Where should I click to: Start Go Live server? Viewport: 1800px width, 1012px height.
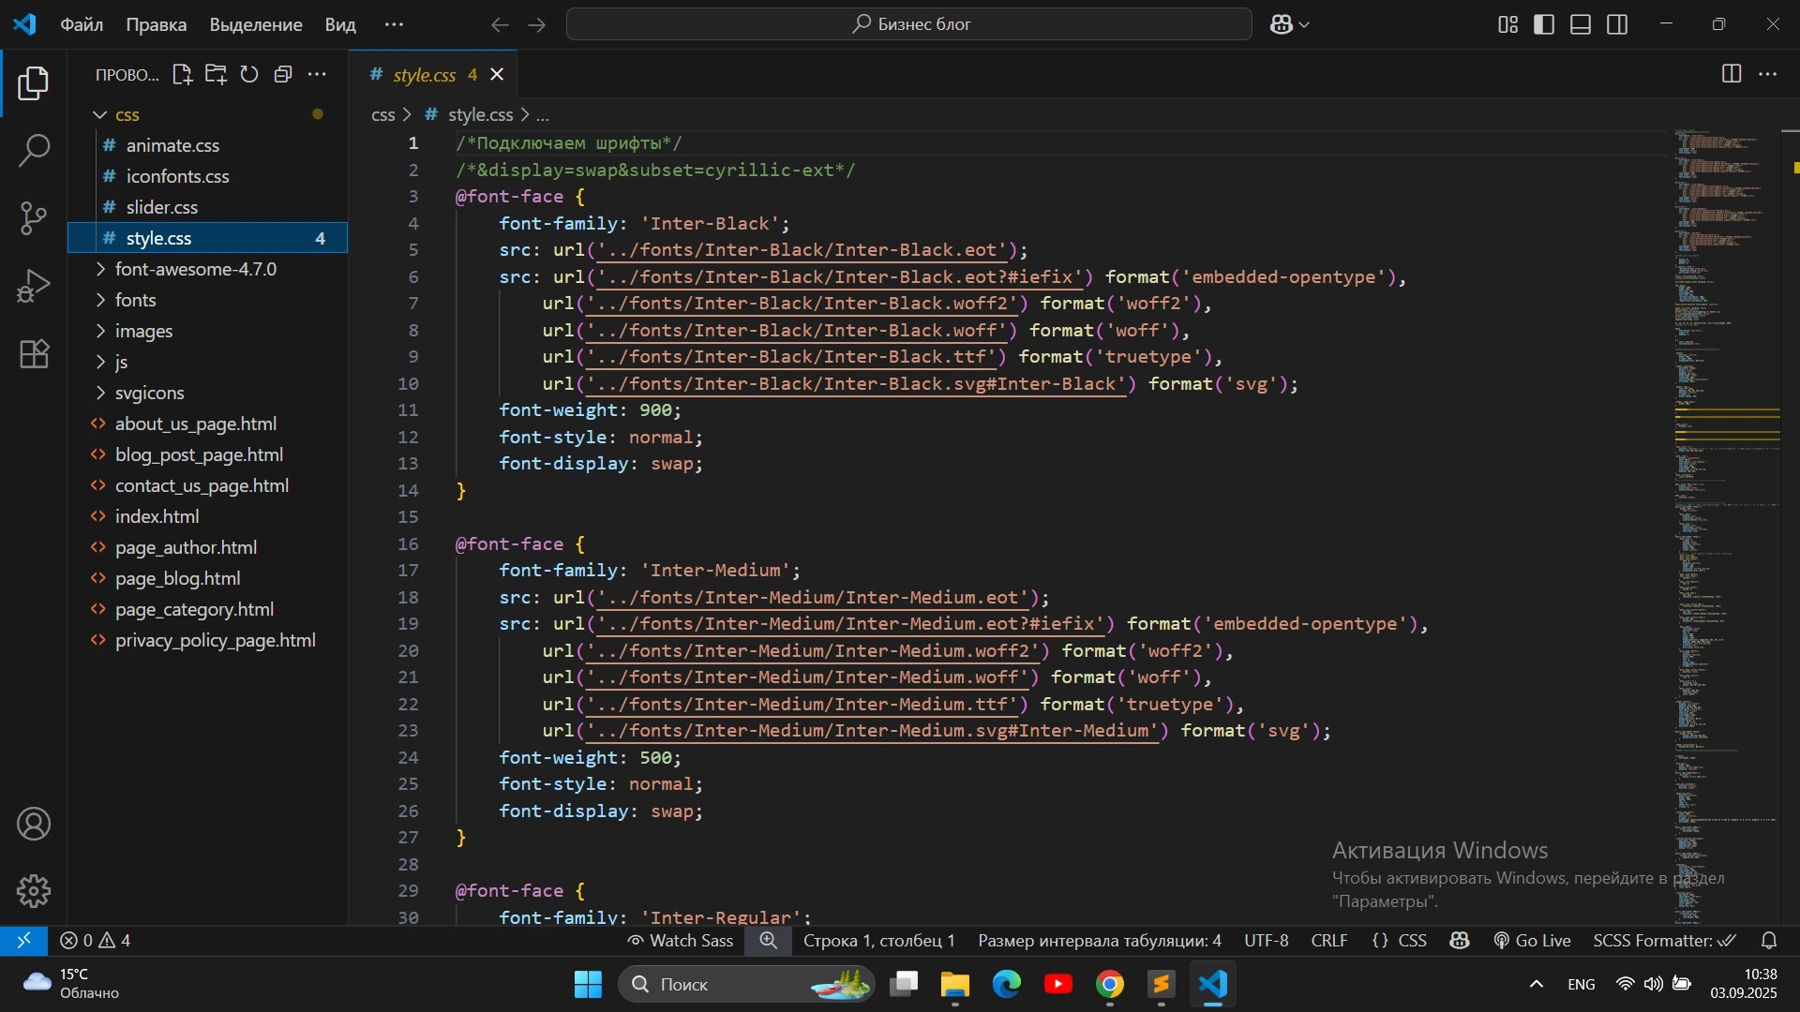(1532, 941)
